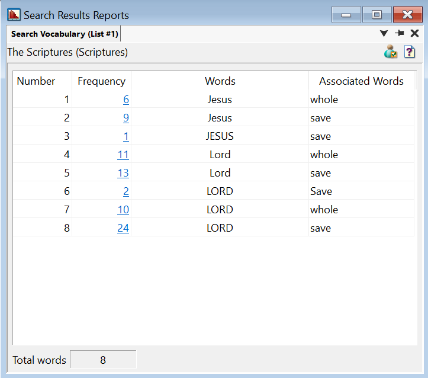This screenshot has width=428, height=378.
Task: Maximize the Search Results Reports window
Action: pos(376,15)
